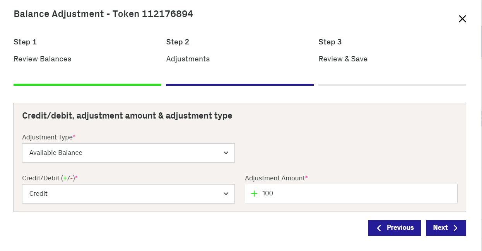Click the Adjustment Type label
The image size is (482, 251).
coord(49,137)
